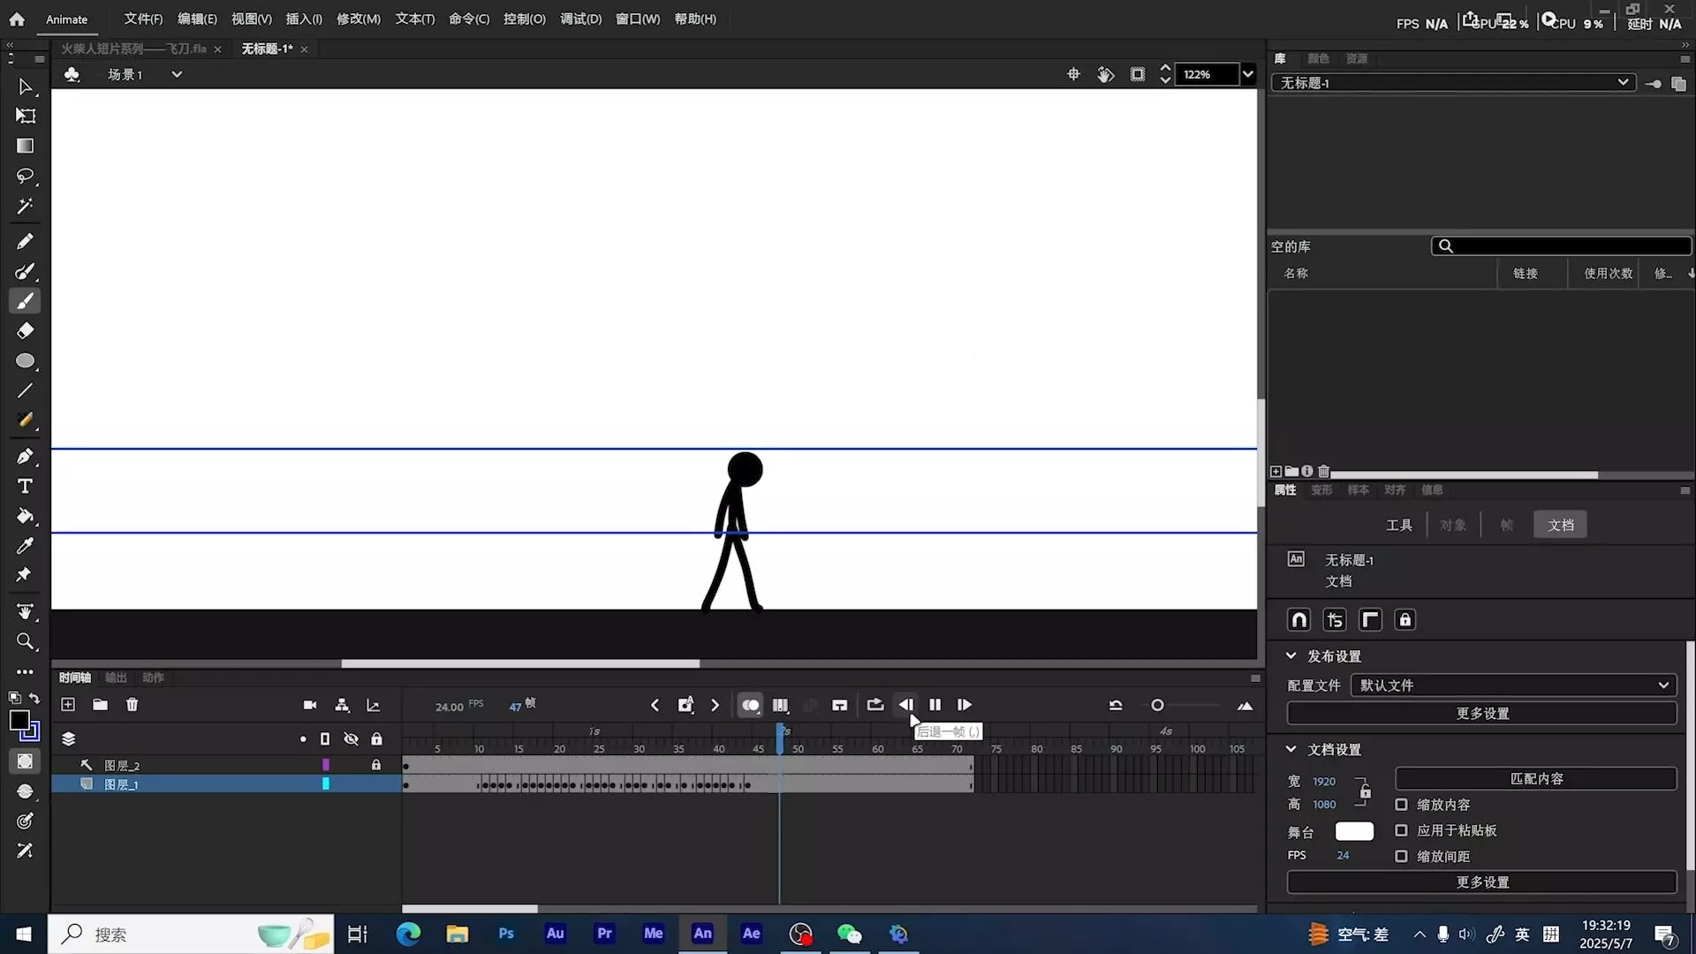The width and height of the screenshot is (1696, 954).
Task: Click the 匹配内容 button
Action: click(1535, 778)
